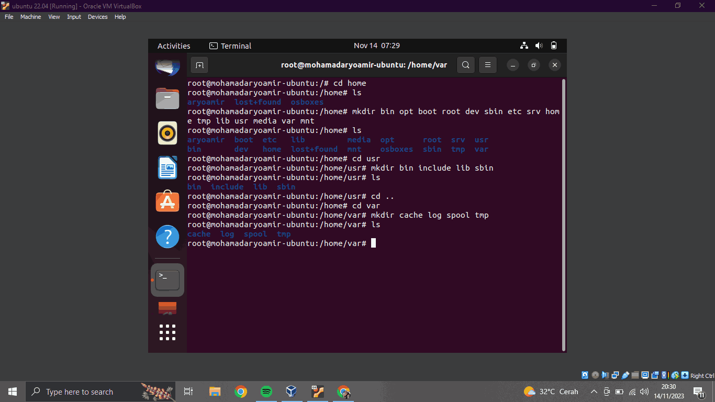Open Windows clock showing 20:30
715x402 pixels.
click(x=669, y=392)
